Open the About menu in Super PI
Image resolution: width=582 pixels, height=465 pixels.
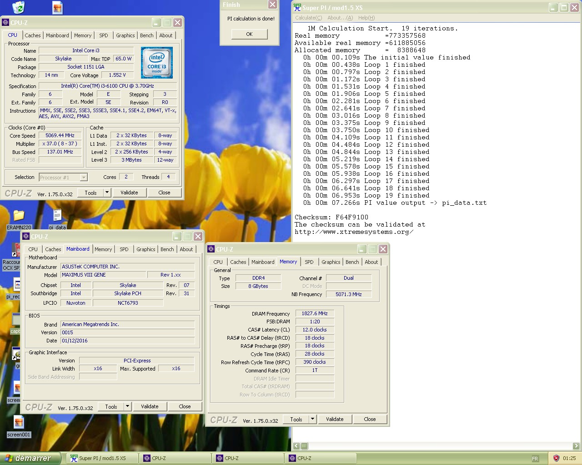340,18
